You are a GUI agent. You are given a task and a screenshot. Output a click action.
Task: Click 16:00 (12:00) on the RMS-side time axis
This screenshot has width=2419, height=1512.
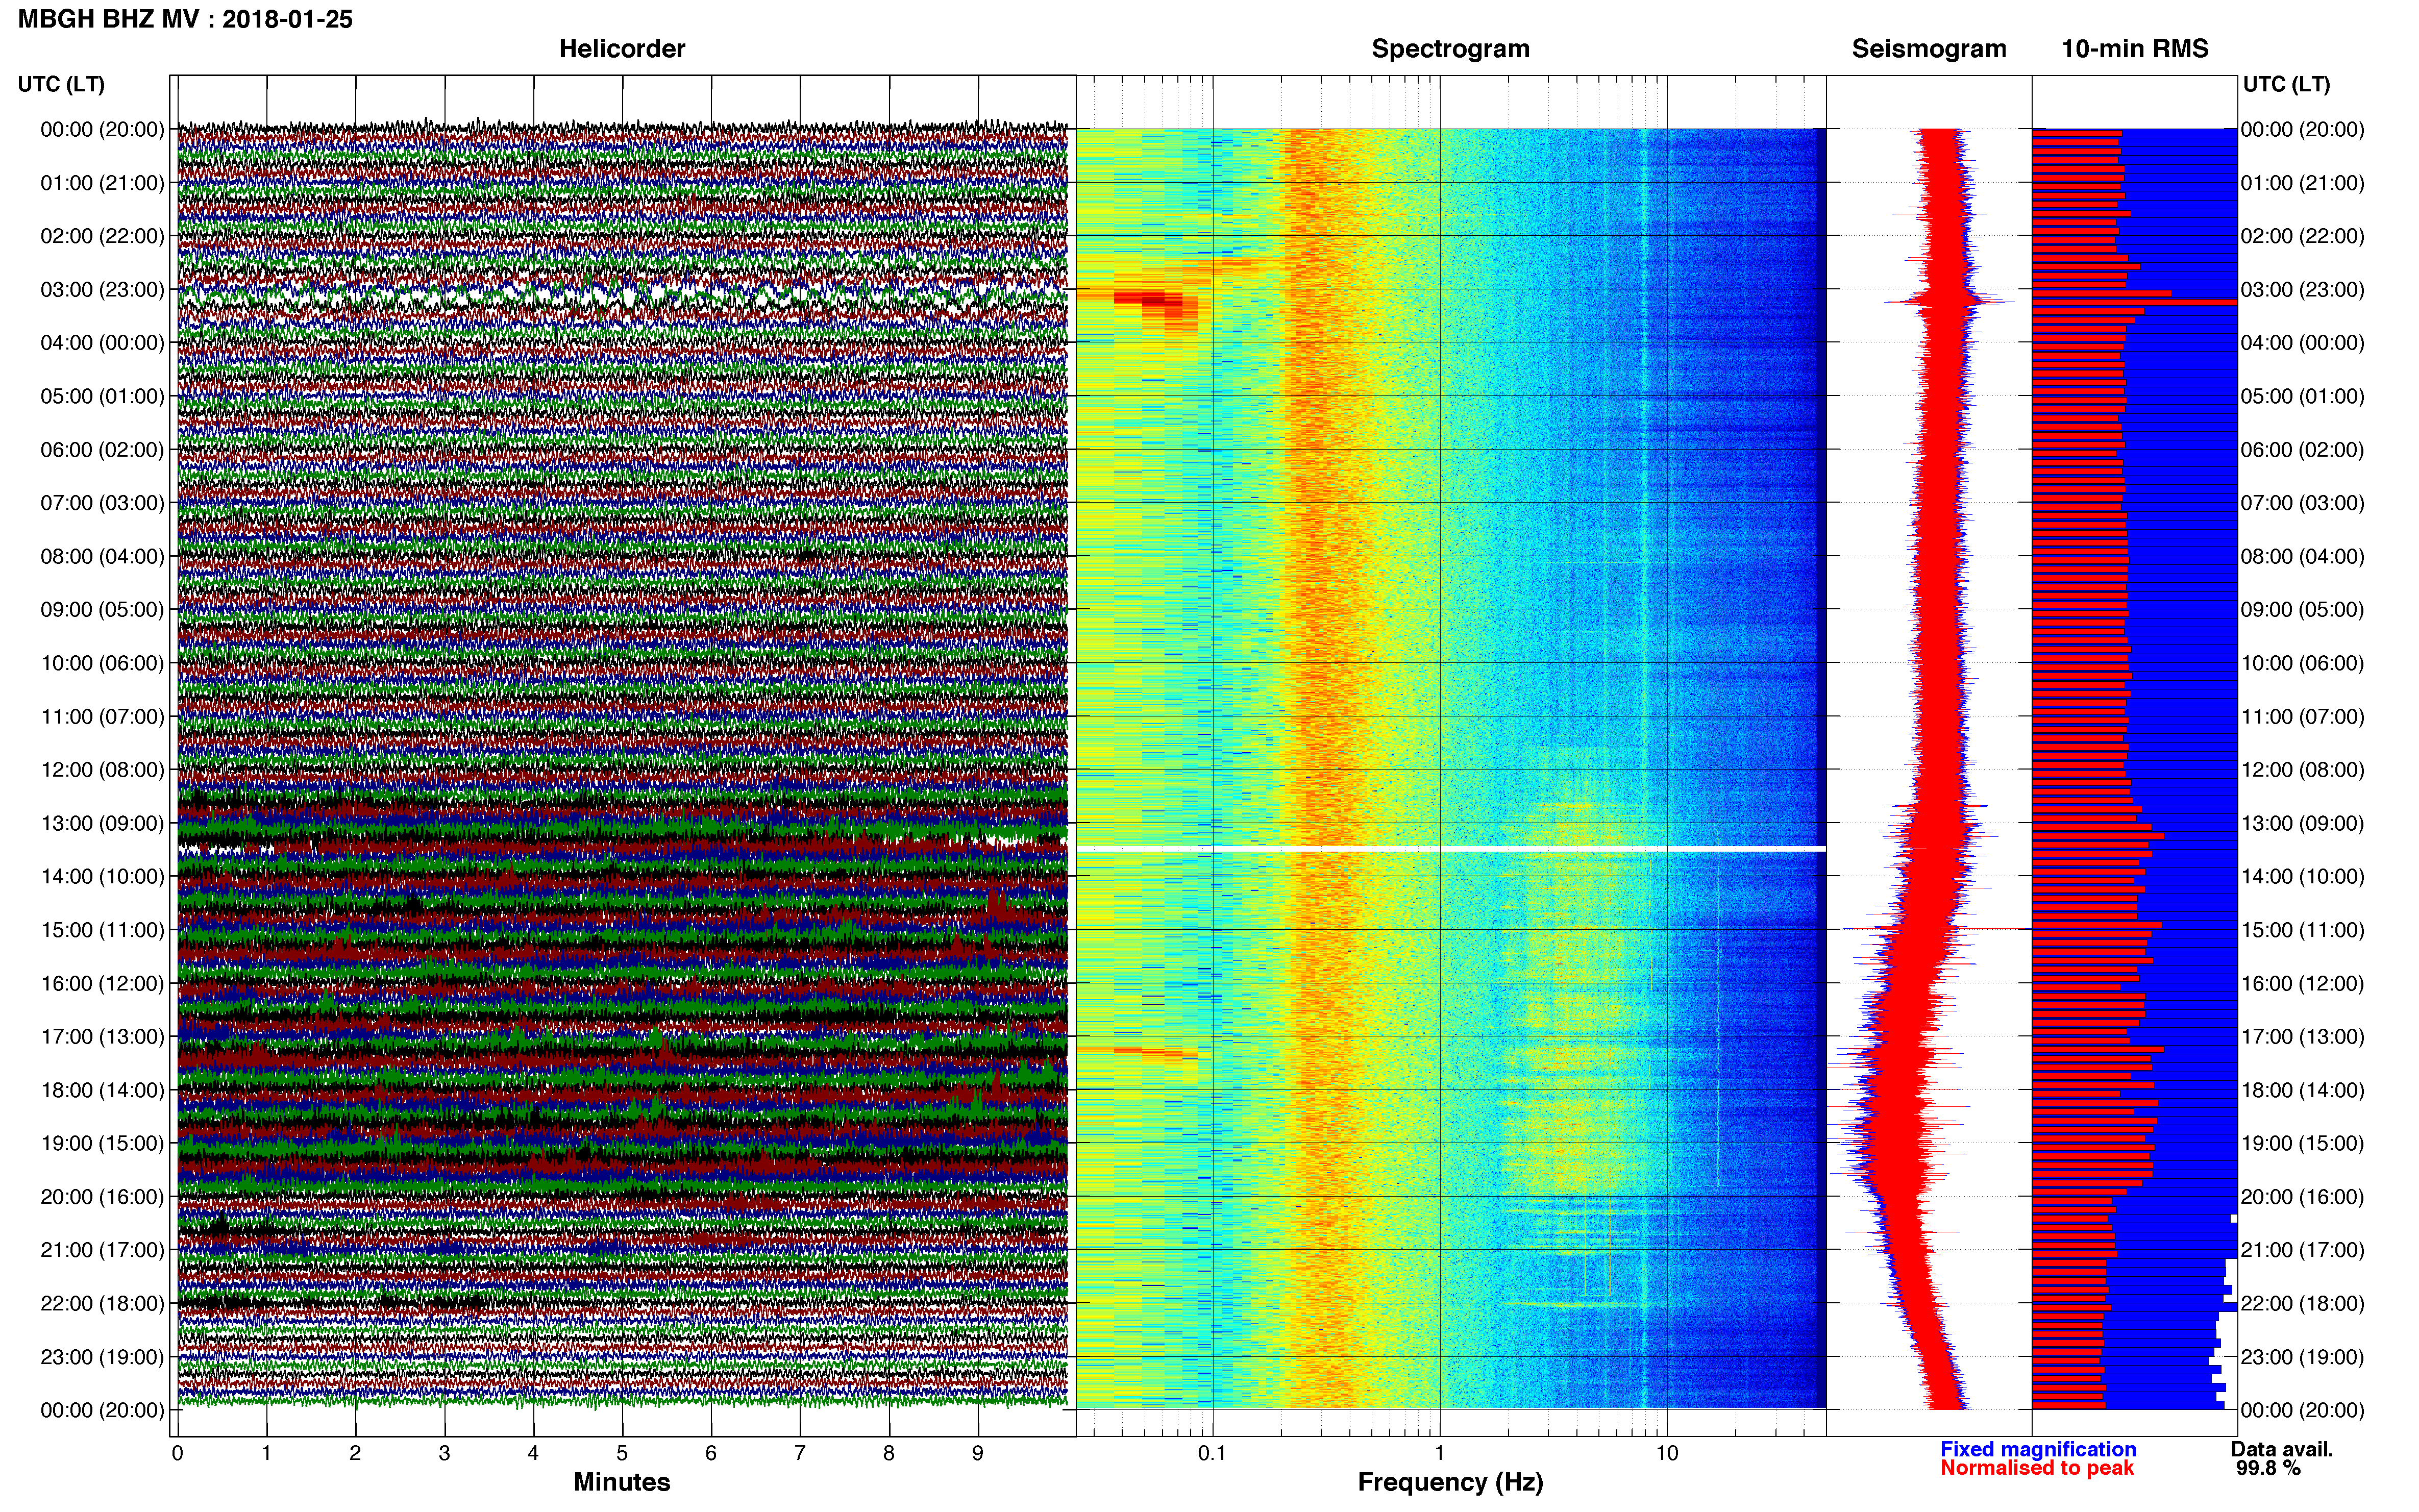click(x=2303, y=984)
